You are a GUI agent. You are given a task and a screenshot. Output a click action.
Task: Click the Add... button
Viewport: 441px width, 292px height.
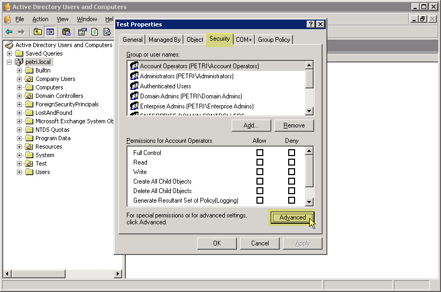[251, 125]
